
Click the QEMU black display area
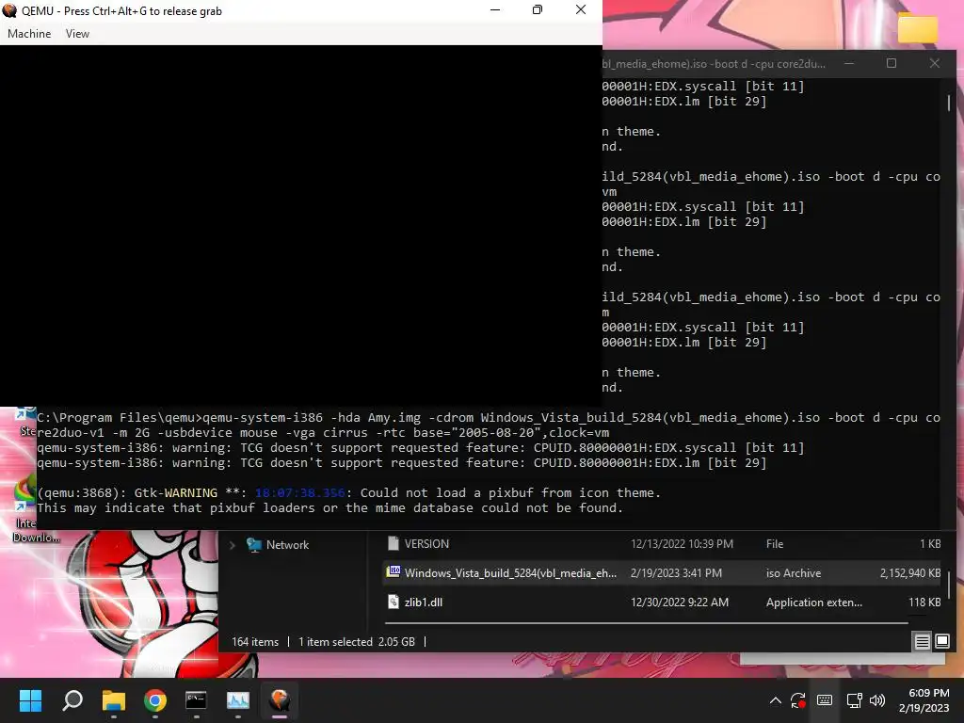coord(301,226)
